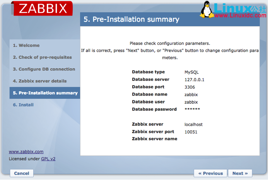Open step 3. Configure DB connection
The image size is (268, 180).
pyautogui.click(x=44, y=69)
